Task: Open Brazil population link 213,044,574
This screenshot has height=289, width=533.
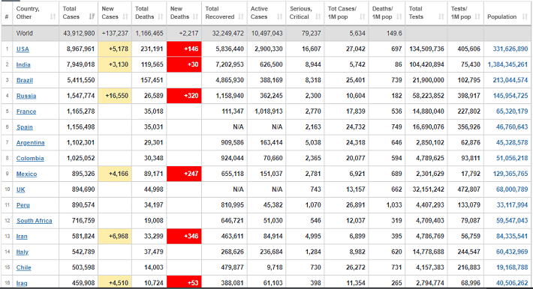Action: 510,80
